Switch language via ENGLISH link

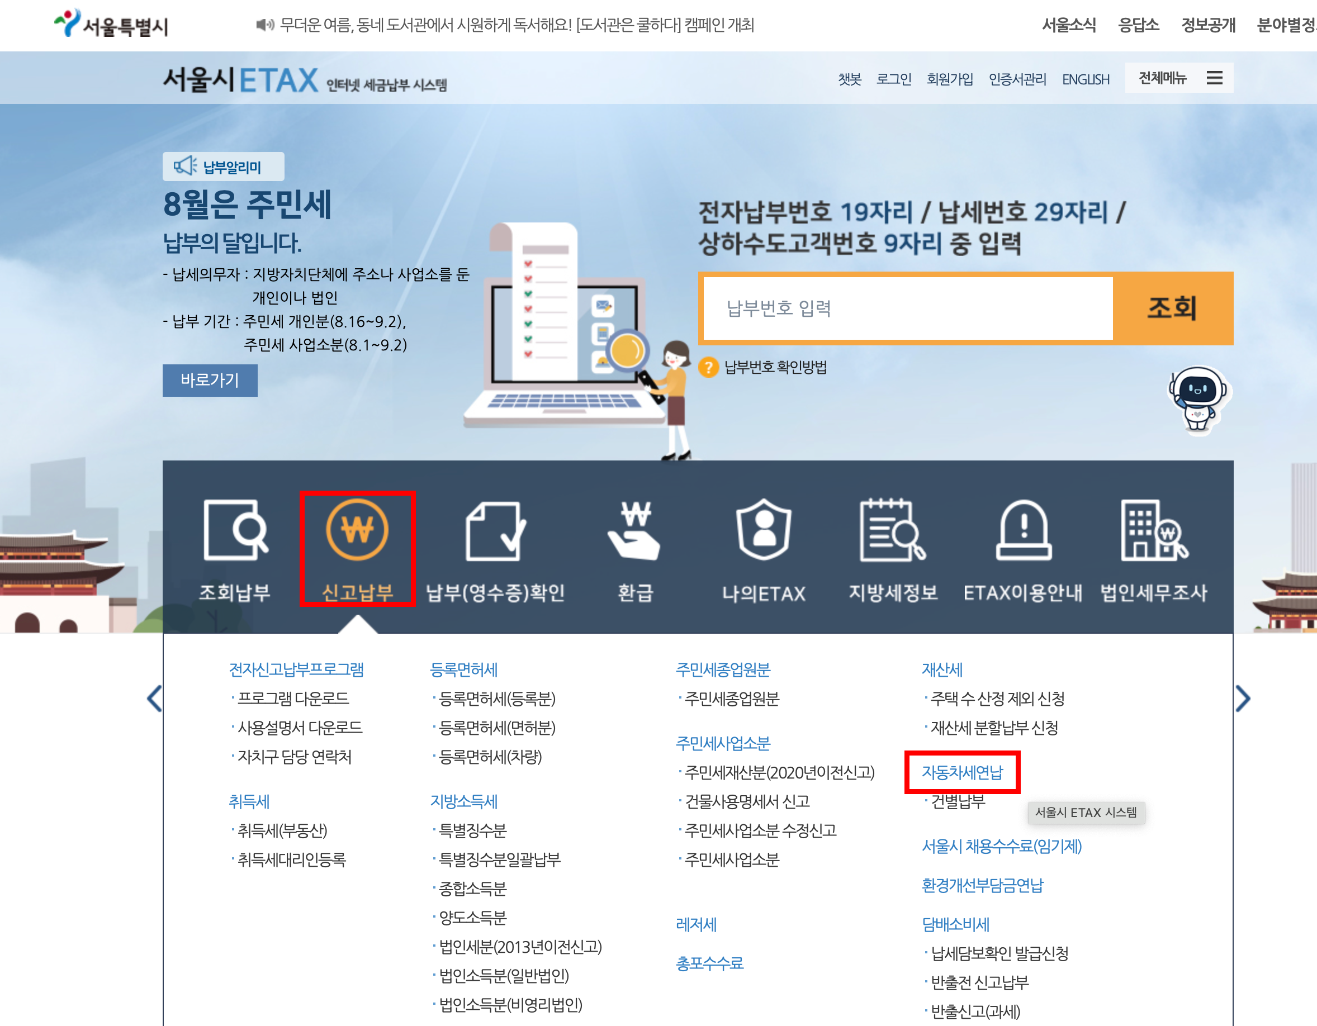1086,79
